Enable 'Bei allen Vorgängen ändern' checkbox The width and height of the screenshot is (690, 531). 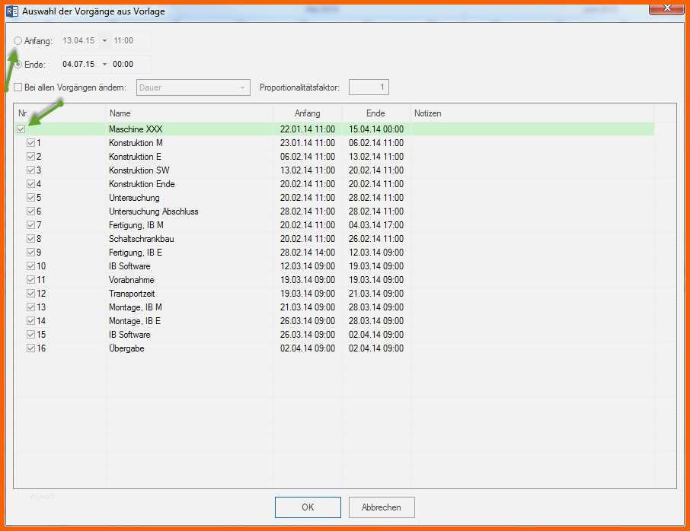pos(18,87)
